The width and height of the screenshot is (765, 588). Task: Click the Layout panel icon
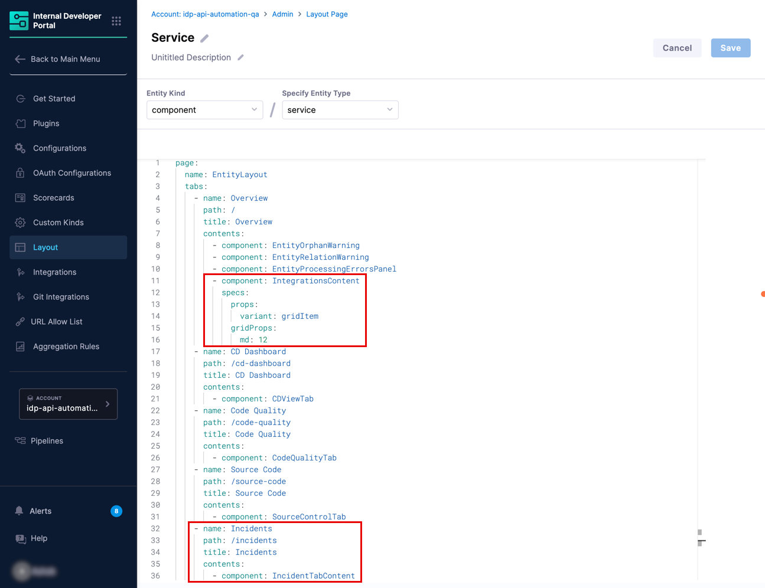20,247
